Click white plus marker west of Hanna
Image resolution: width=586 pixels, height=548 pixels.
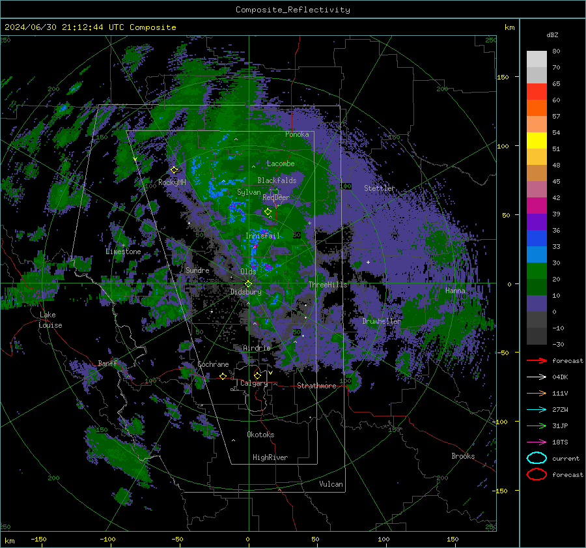pyautogui.click(x=368, y=262)
